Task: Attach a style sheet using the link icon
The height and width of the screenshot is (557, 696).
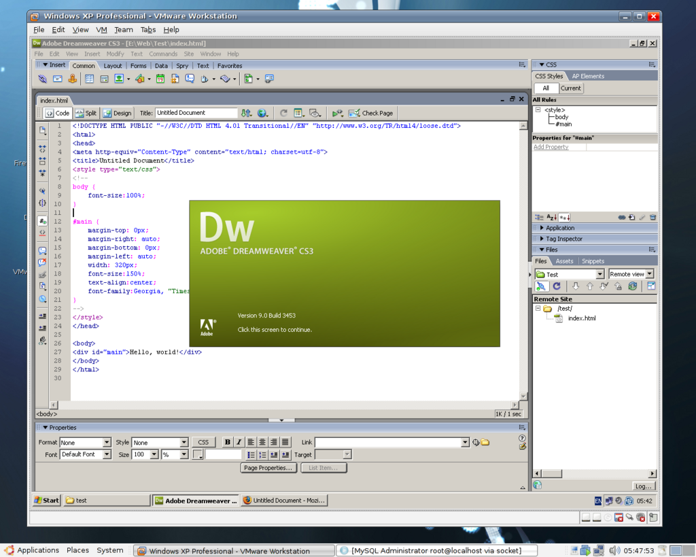Action: (622, 217)
